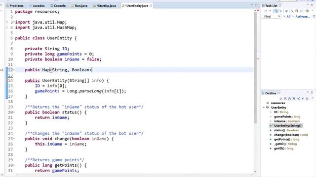The image size is (316, 177).
Task: Toggle Focus on Active Task in Outline
Action: tap(280, 98)
